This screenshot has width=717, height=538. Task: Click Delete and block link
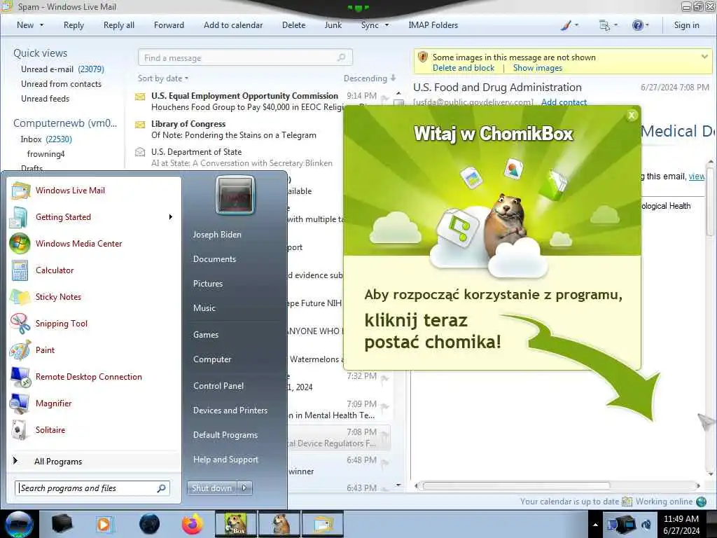point(464,68)
